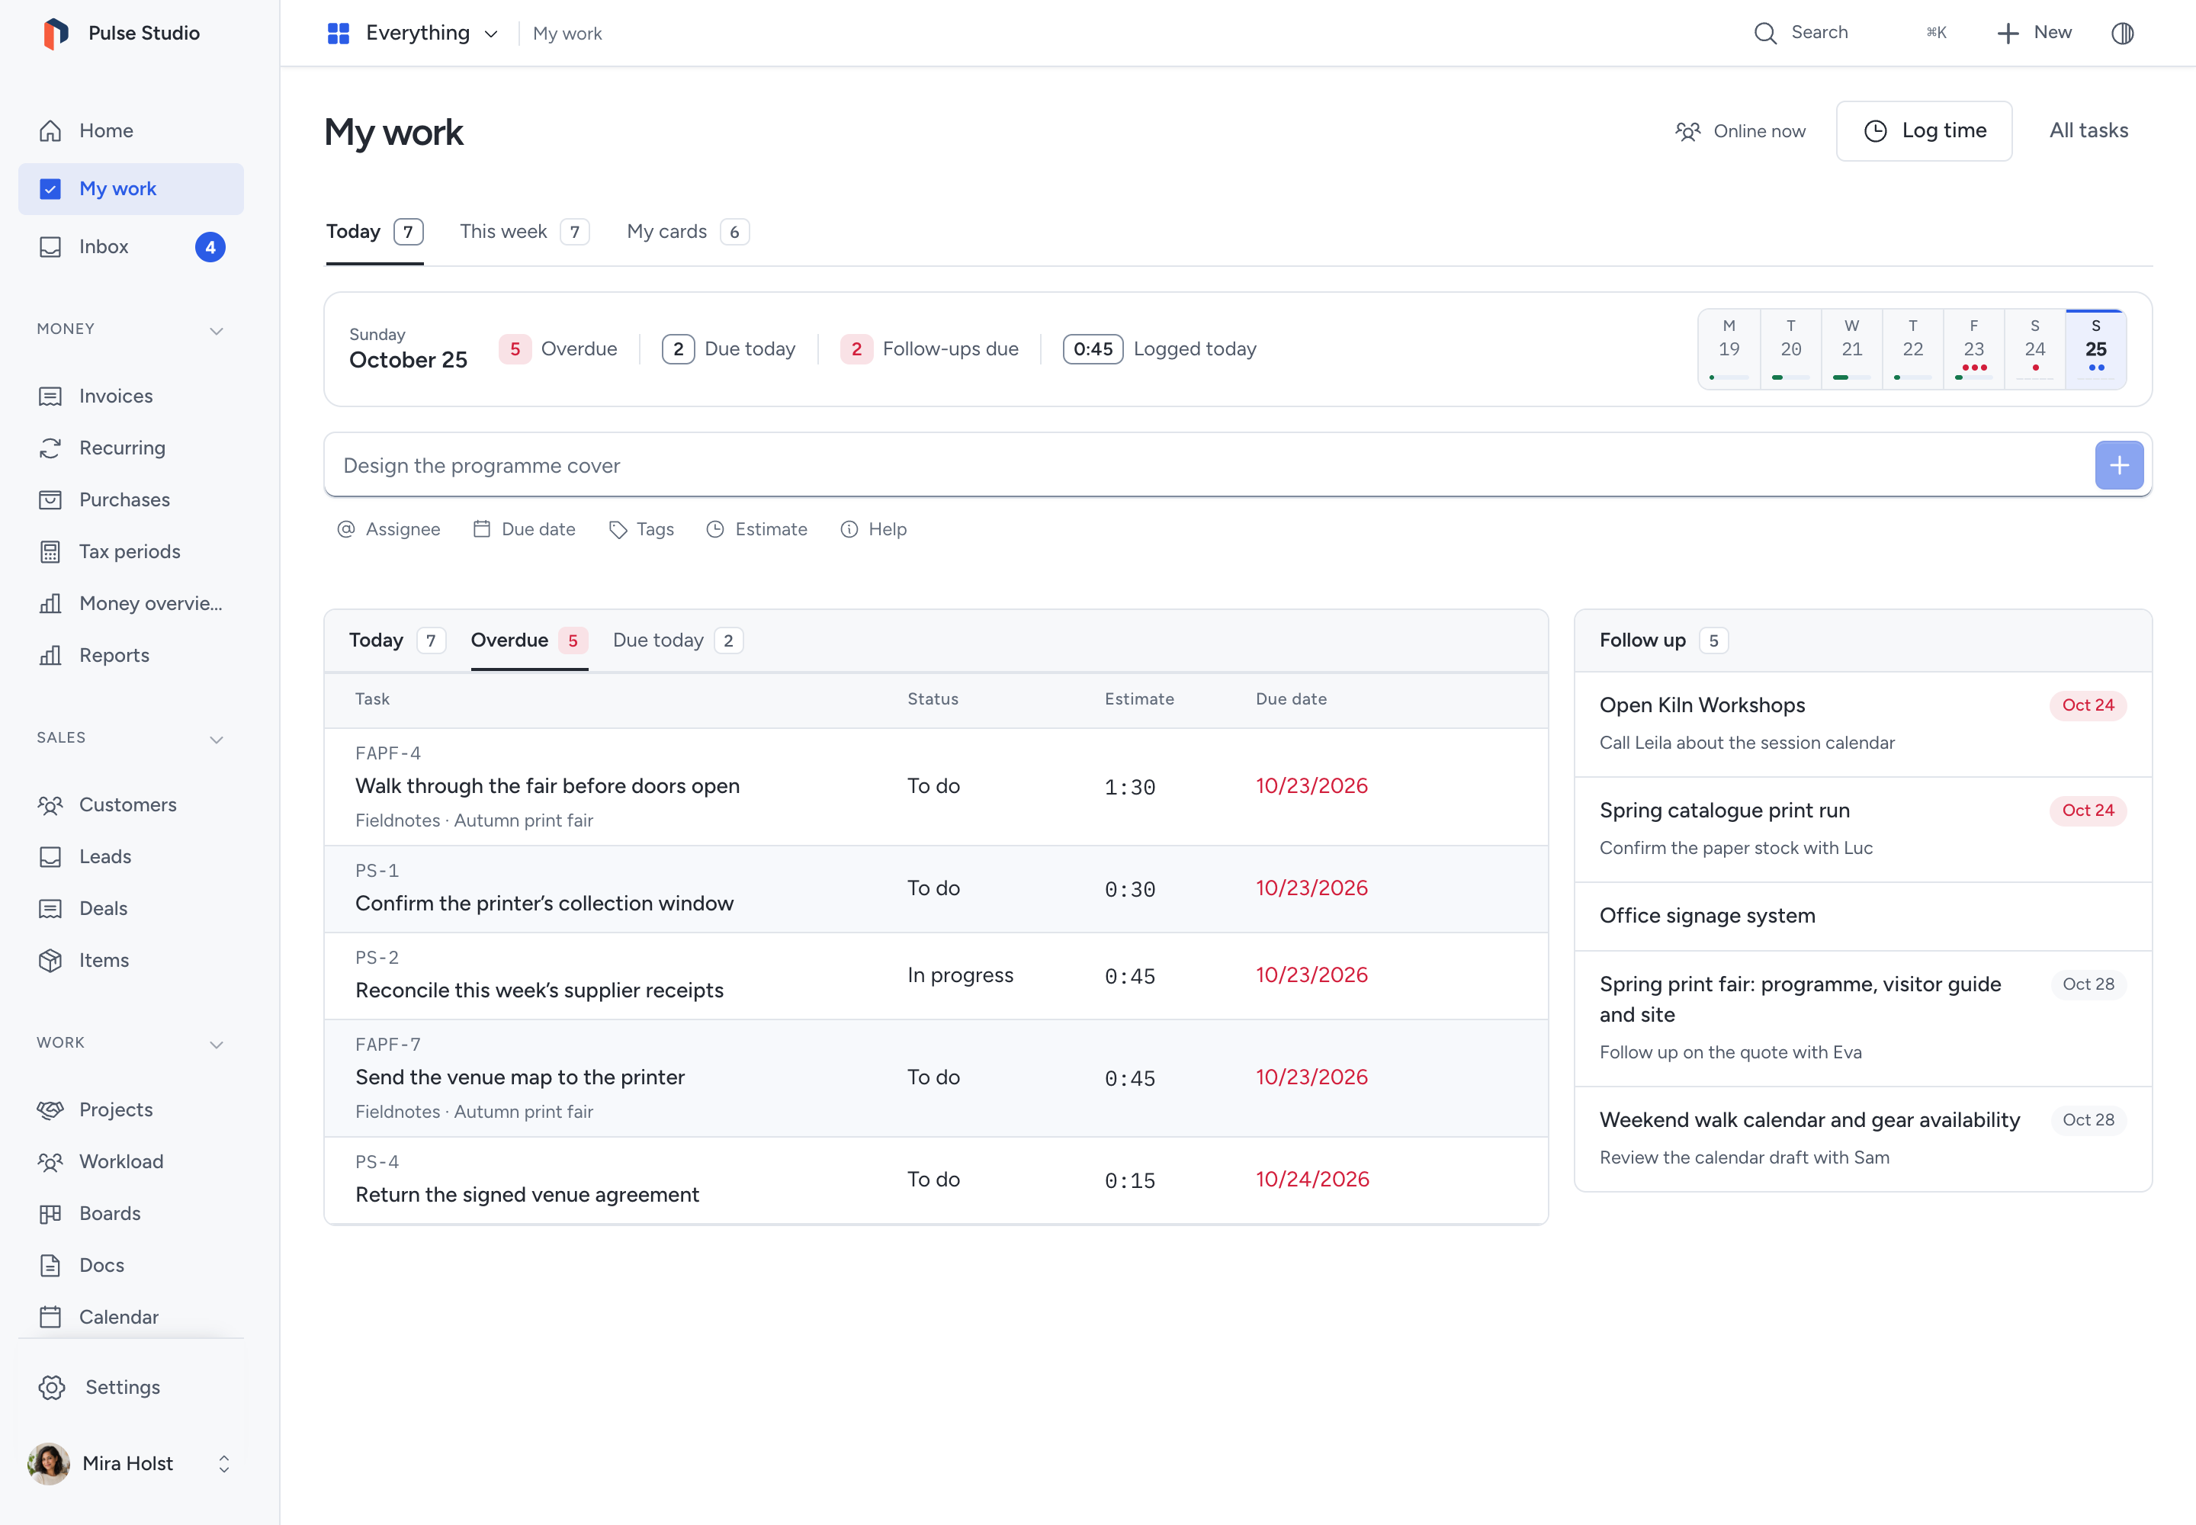
Task: Open the Everything workspace dropdown
Action: [413, 34]
